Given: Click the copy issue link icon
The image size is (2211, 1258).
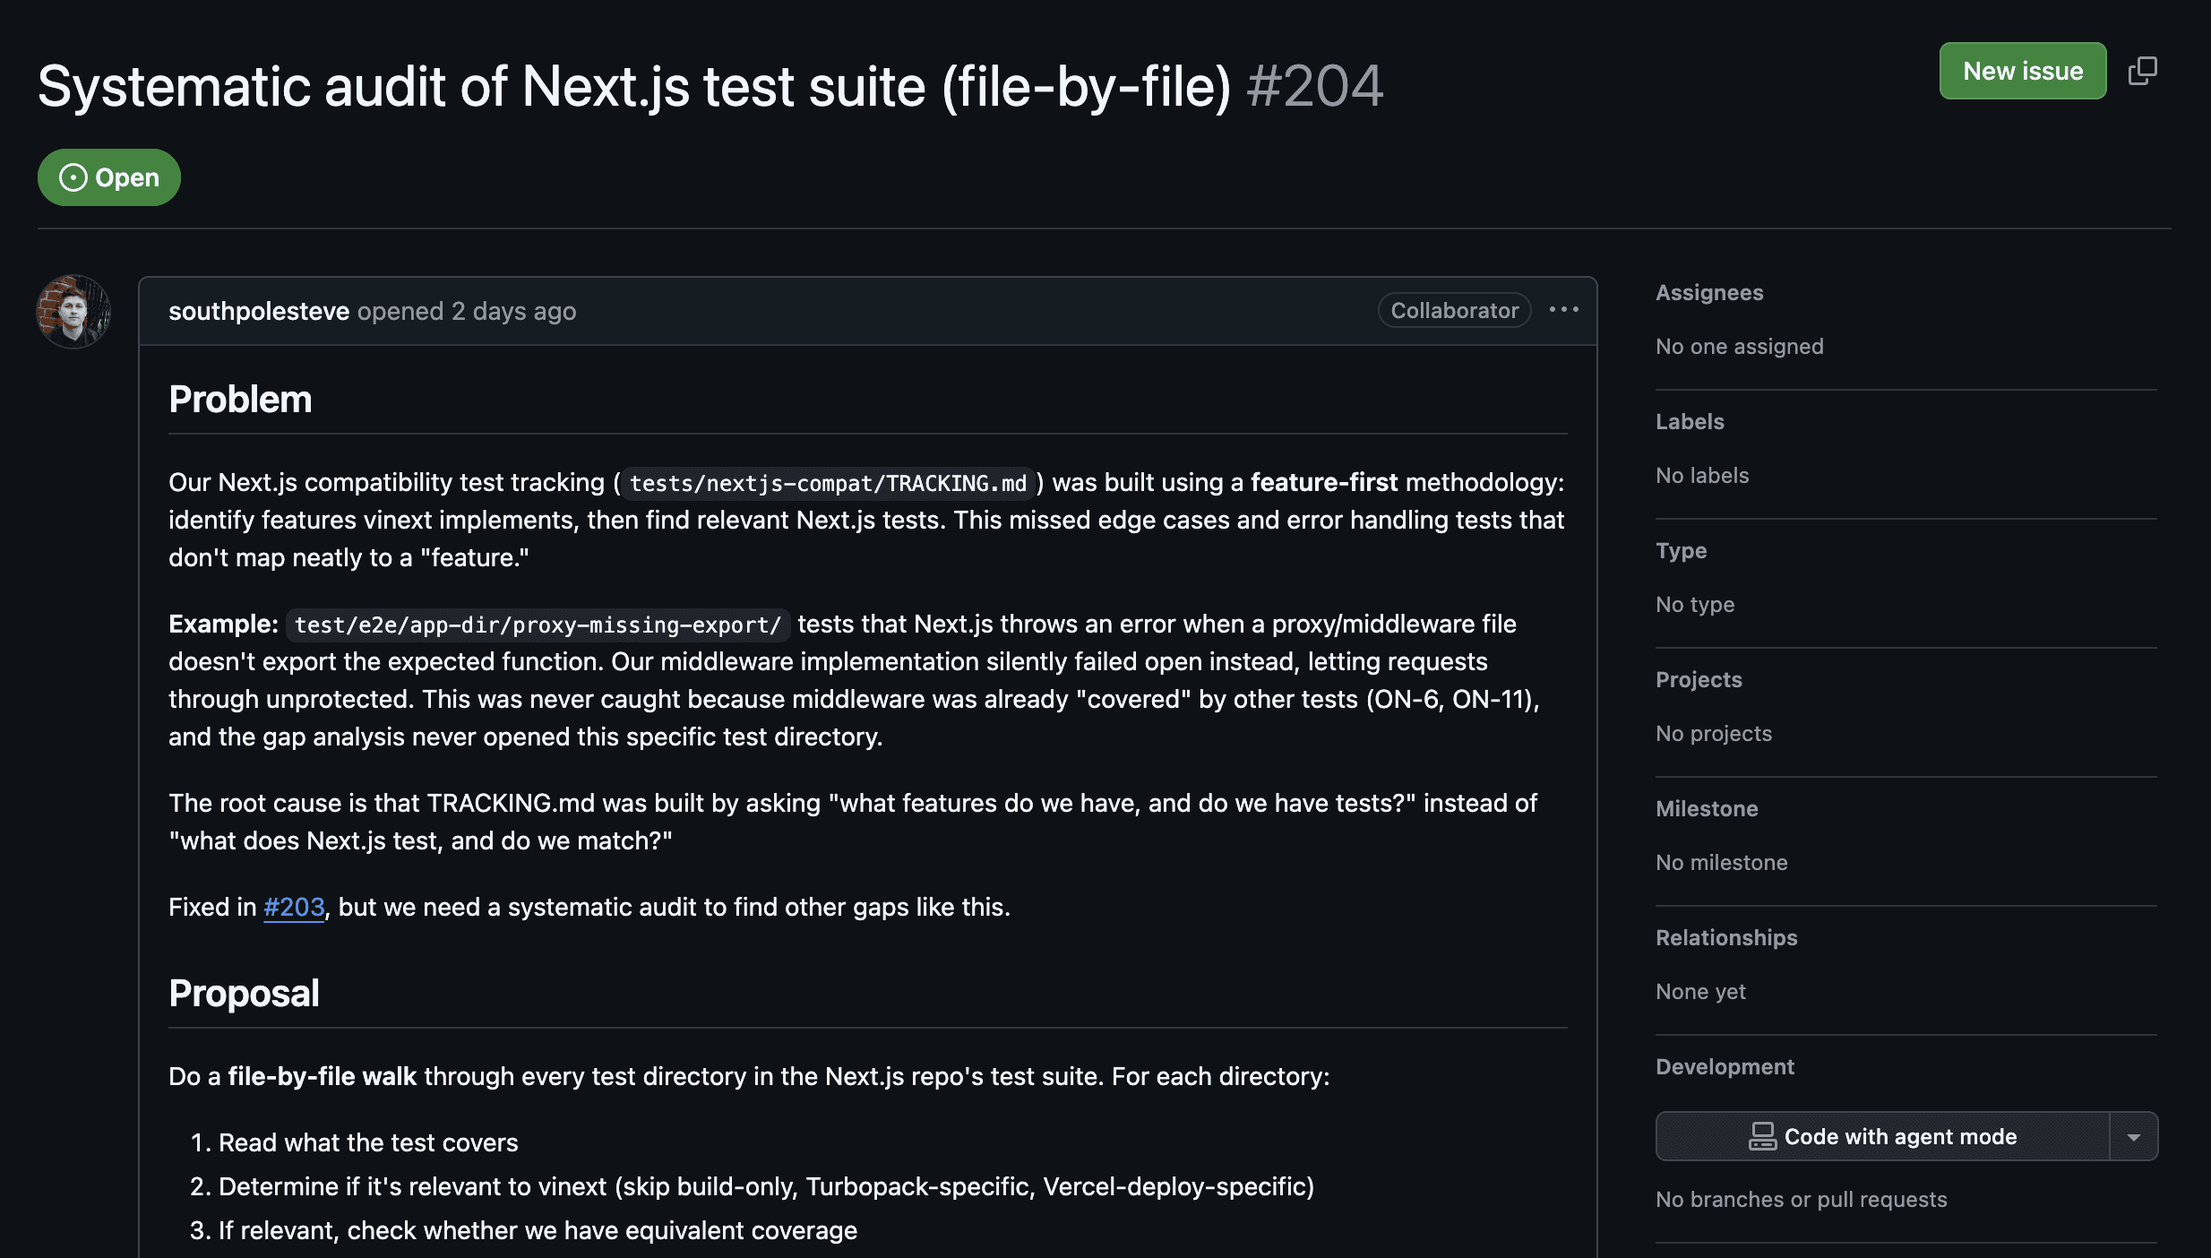Looking at the screenshot, I should [x=2143, y=71].
